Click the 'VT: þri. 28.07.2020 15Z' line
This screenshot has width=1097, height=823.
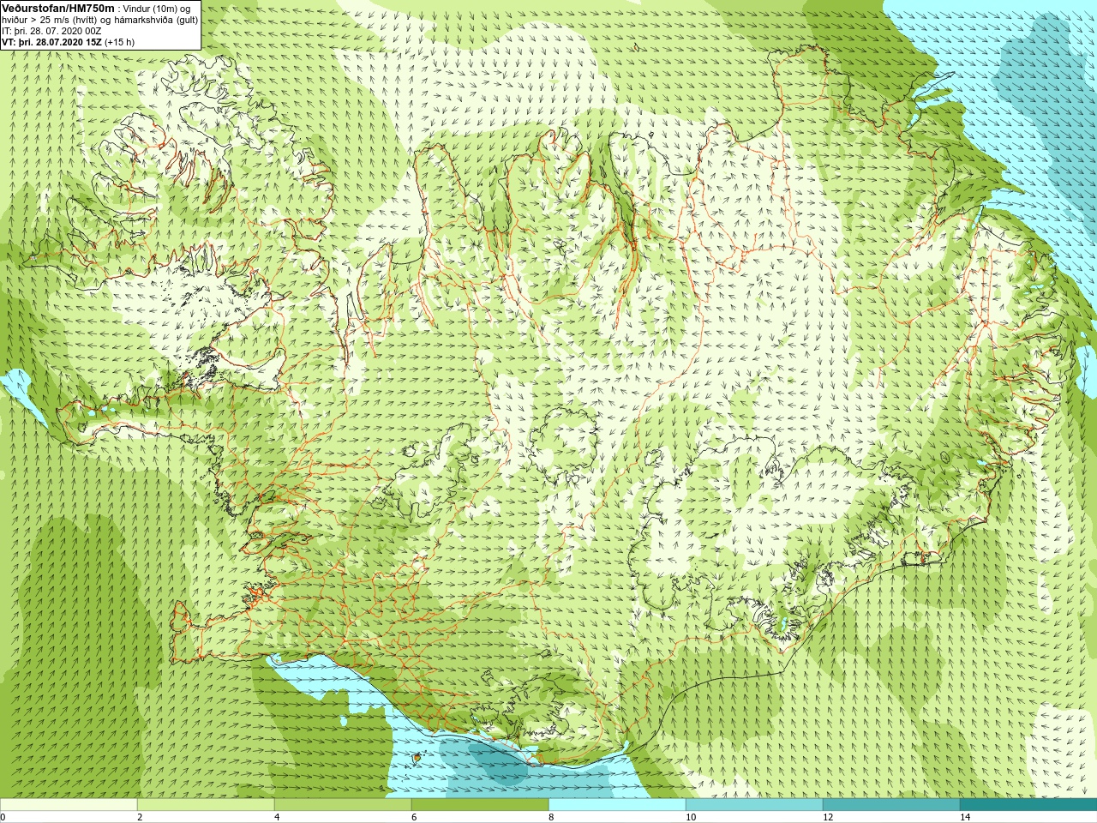(x=51, y=42)
